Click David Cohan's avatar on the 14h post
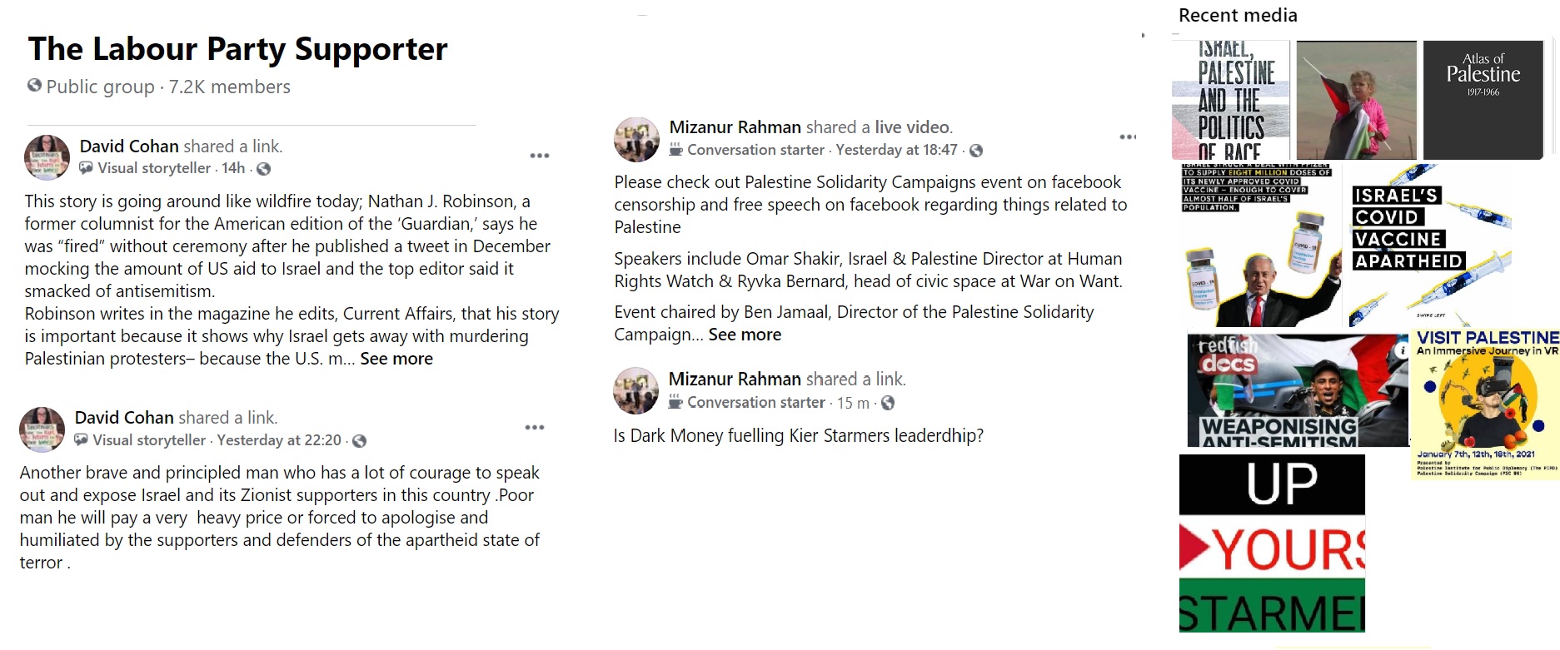Viewport: 1560px width, 650px height. pyautogui.click(x=47, y=157)
